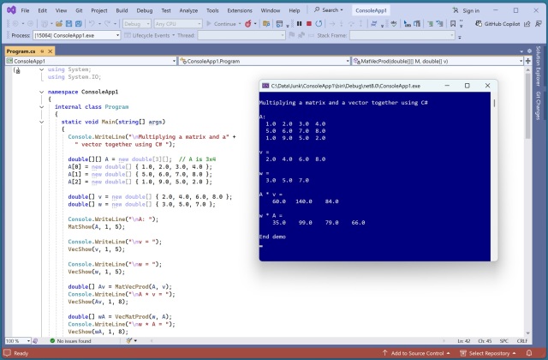Image resolution: width=548 pixels, height=360 pixels.
Task: Open the Process ConsoleApp1.exe dropdown
Action: (76, 35)
